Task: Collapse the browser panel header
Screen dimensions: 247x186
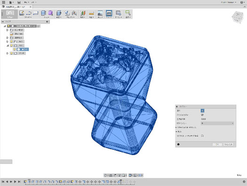Action: click(3, 22)
